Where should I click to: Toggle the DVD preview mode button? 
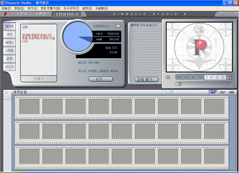168,77
